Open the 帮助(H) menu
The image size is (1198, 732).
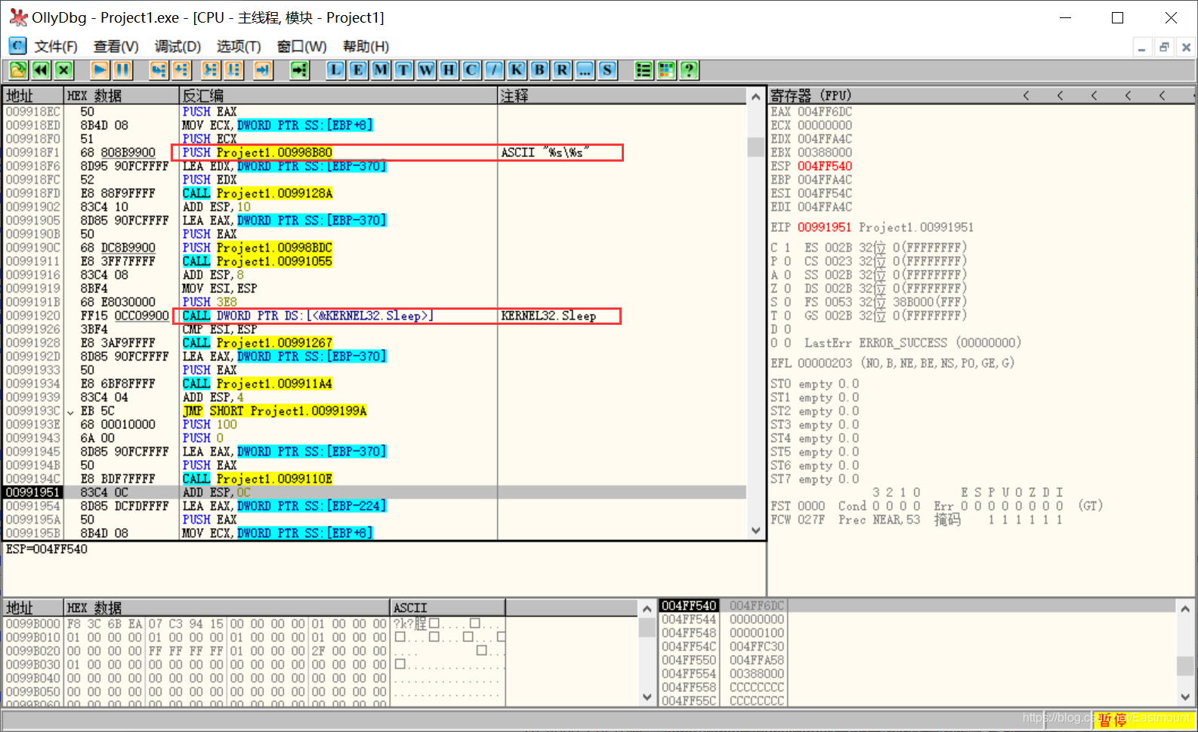click(366, 46)
